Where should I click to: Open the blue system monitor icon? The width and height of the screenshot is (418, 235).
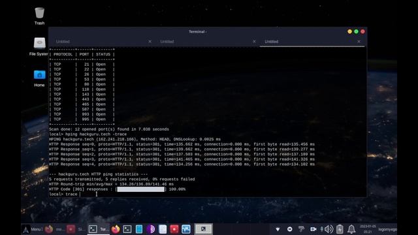tap(186, 229)
